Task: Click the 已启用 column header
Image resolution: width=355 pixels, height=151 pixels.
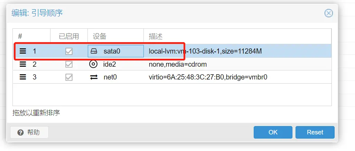Action: tap(69, 36)
